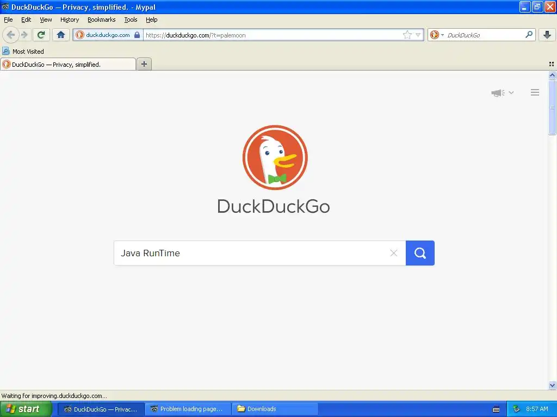Viewport: 557px width, 417px height.
Task: Open the Tools menu
Action: coord(131,20)
